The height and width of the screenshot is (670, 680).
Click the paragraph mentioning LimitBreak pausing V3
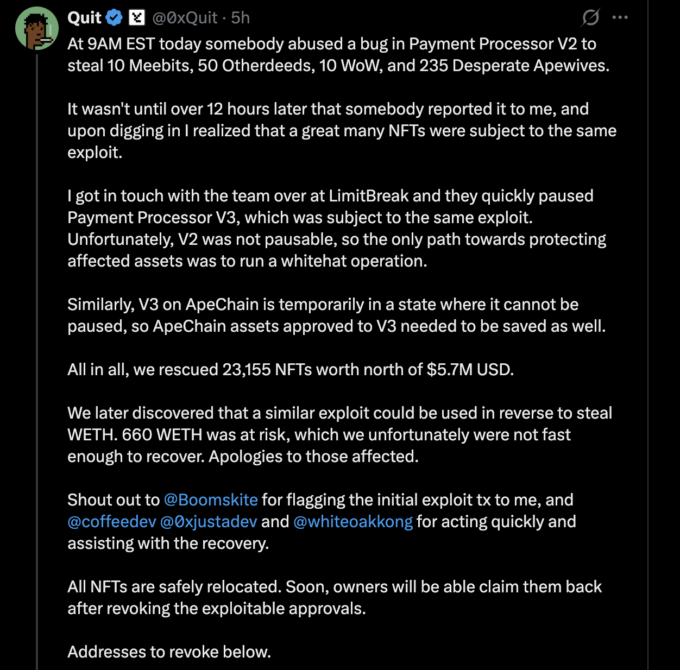point(337,228)
